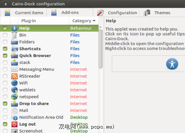
Task: Click the netspeed plug-in icon
Action: (14, 97)
